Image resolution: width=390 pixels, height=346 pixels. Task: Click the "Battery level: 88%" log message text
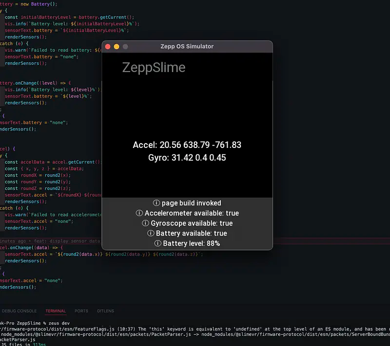click(x=191, y=243)
